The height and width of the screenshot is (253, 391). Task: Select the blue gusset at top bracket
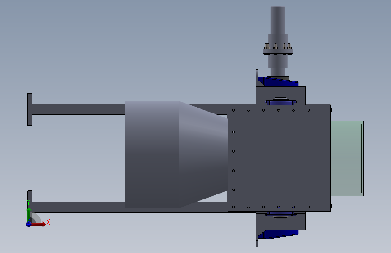tap(278, 82)
